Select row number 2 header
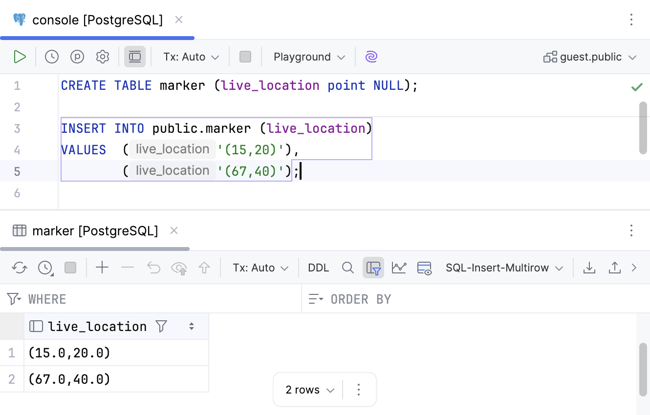 [12, 379]
